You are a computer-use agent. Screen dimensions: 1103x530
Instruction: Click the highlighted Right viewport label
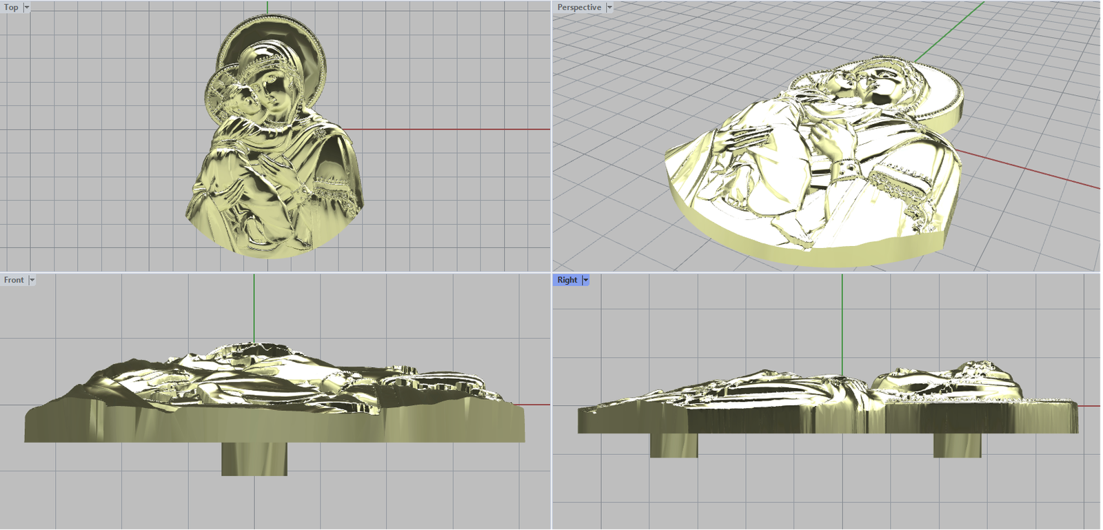pos(567,280)
